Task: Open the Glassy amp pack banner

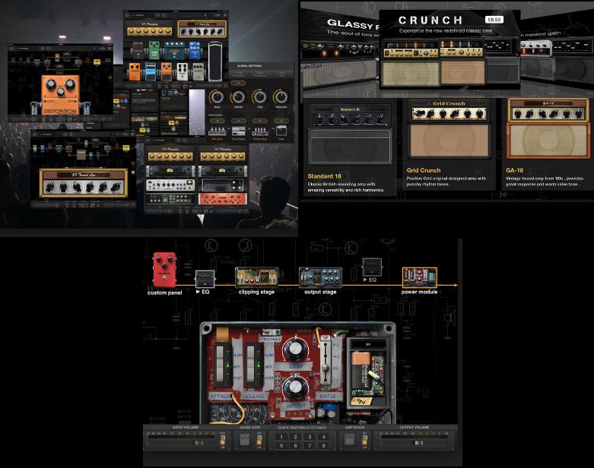Action: [x=340, y=49]
